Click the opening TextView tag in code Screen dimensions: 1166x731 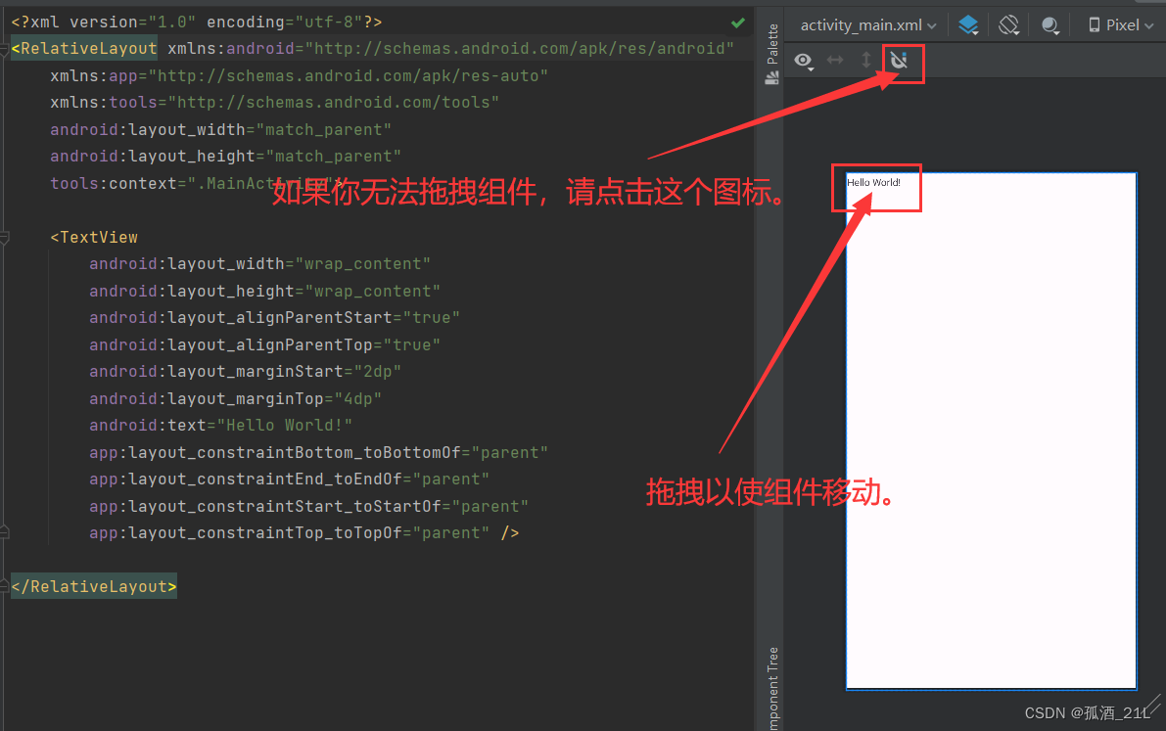click(94, 237)
